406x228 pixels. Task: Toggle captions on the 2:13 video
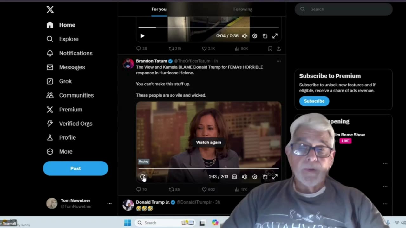coord(234,177)
